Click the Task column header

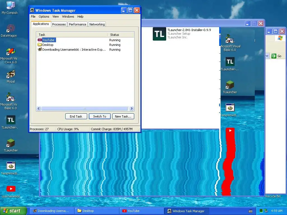click(72, 34)
